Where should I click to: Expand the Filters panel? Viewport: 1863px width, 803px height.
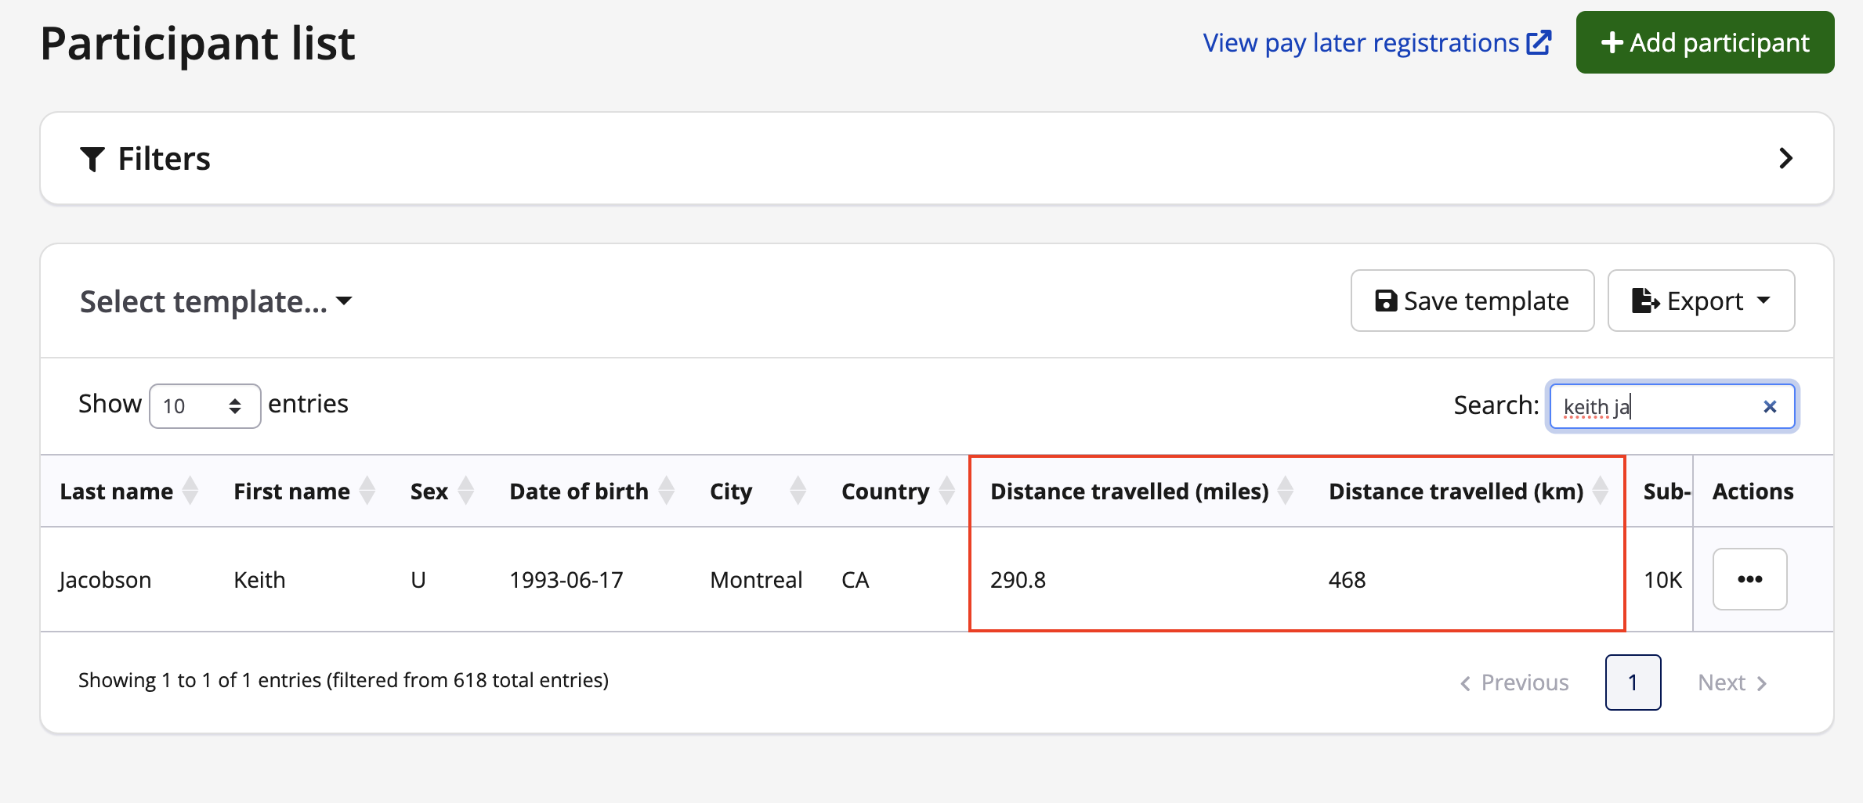click(1785, 159)
